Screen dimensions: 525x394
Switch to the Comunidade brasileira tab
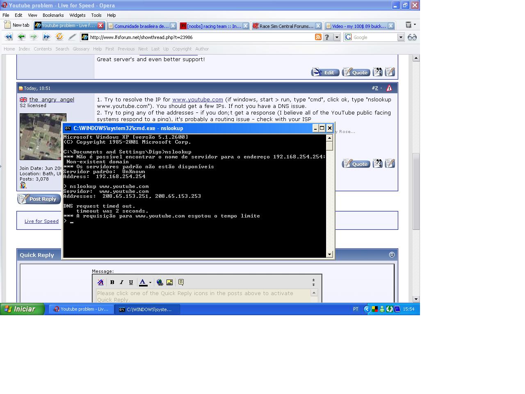click(142, 26)
